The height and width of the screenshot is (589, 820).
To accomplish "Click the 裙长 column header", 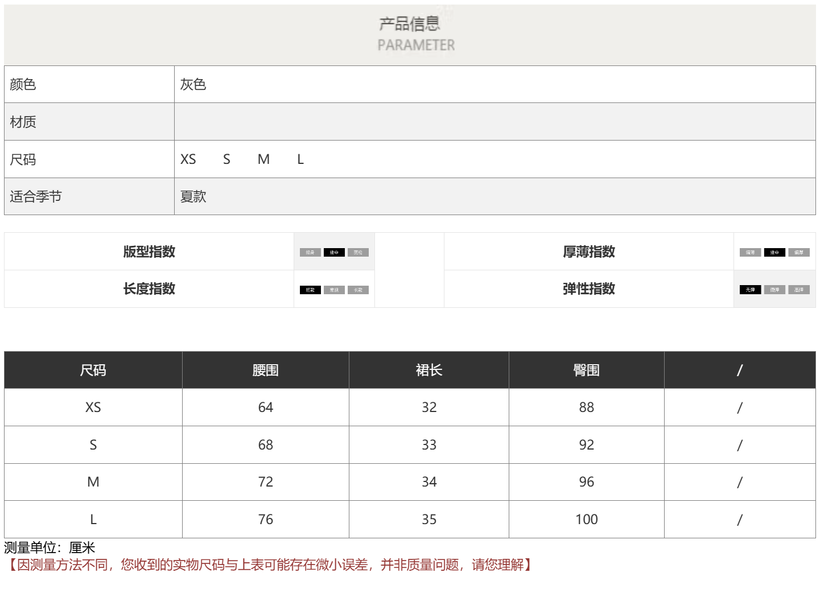I will tap(429, 370).
